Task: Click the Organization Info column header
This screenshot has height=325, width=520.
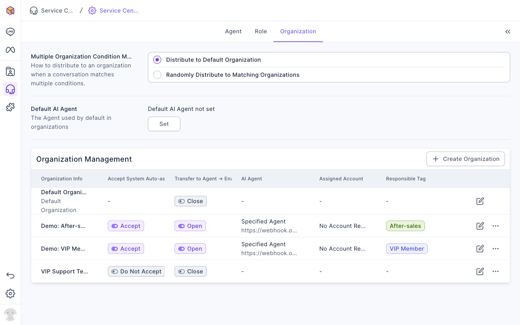Action: [x=62, y=179]
